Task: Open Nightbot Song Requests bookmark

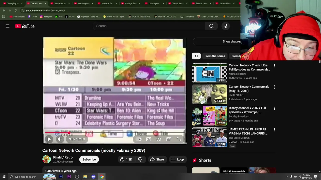Action: point(88,17)
